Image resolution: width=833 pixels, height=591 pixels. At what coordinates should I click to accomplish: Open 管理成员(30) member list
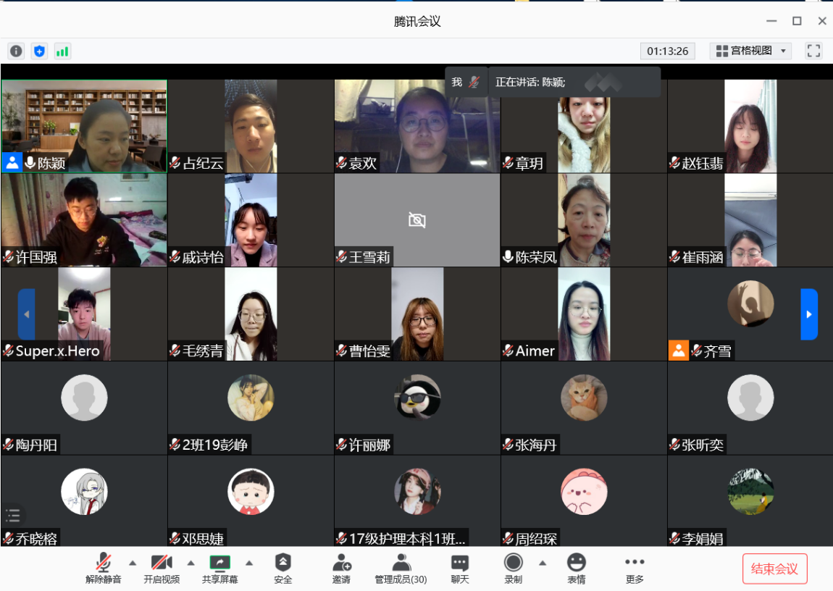[401, 569]
